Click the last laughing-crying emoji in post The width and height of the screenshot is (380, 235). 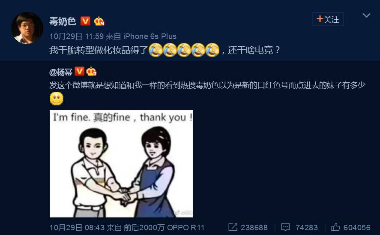coord(212,50)
